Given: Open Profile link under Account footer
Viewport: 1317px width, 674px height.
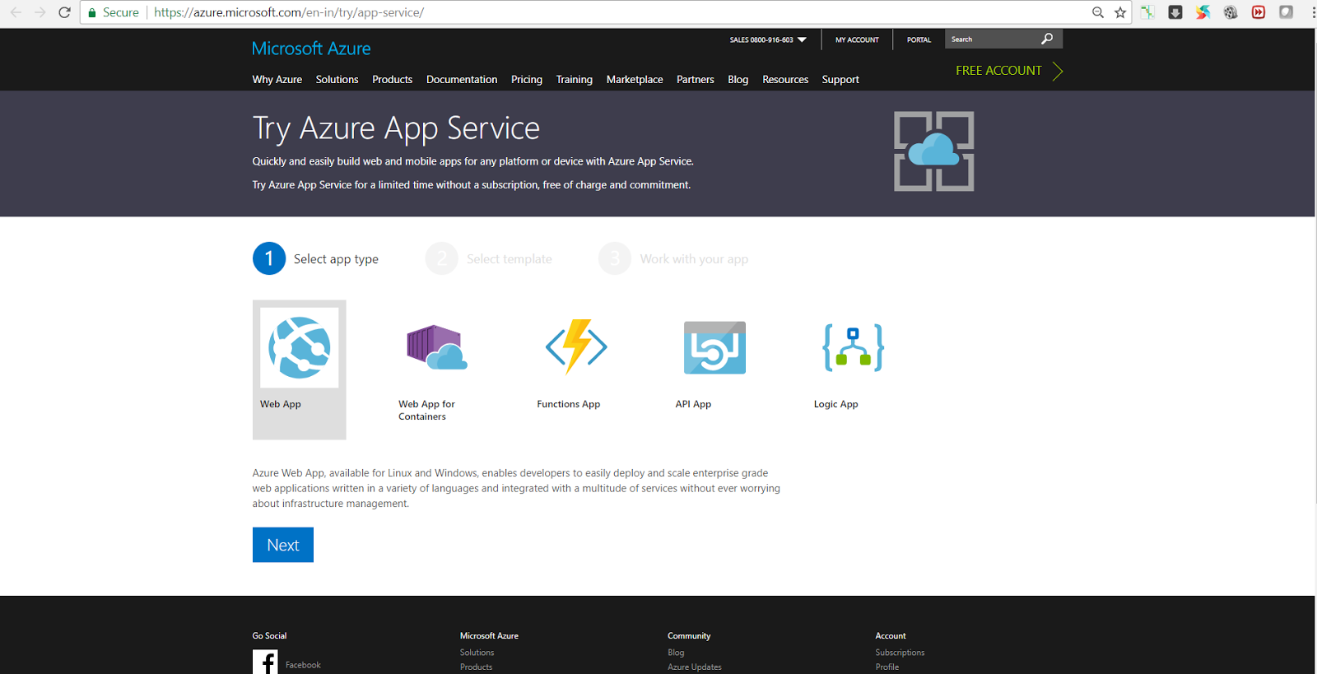Looking at the screenshot, I should click(887, 667).
